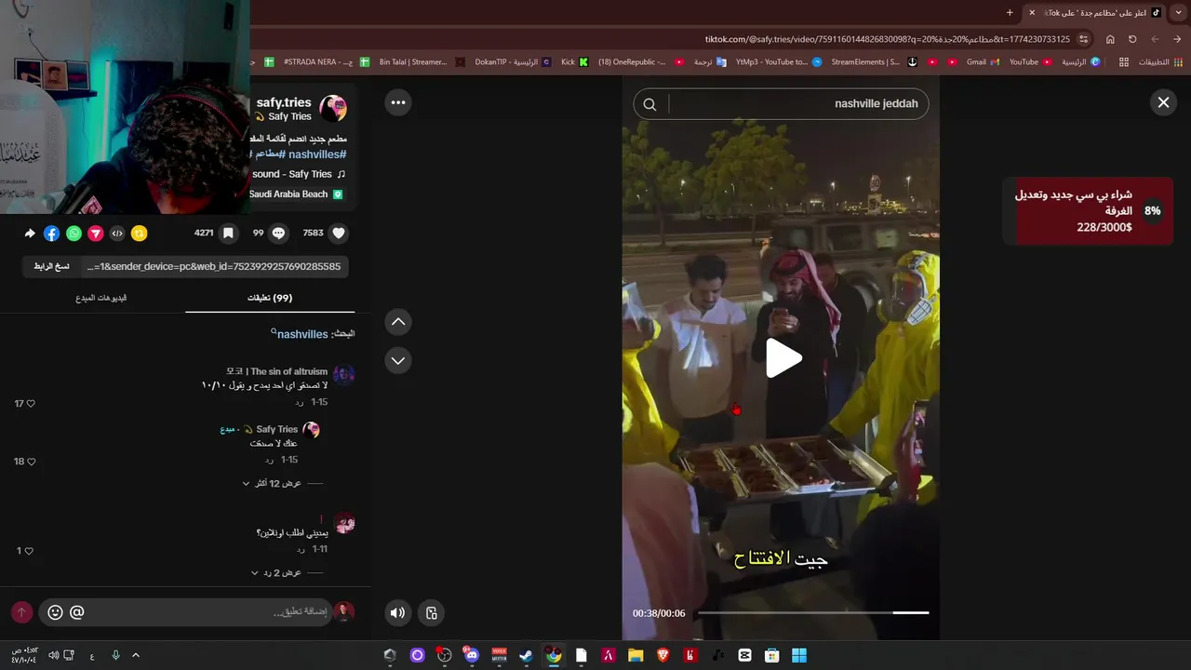
Task: Click the نسخ الرابط copy link button
Action: point(52,266)
